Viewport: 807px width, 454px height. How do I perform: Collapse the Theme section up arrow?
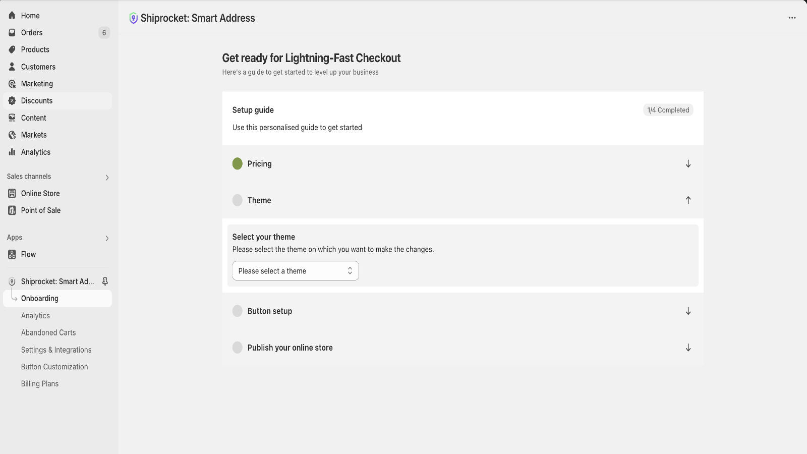point(688,200)
